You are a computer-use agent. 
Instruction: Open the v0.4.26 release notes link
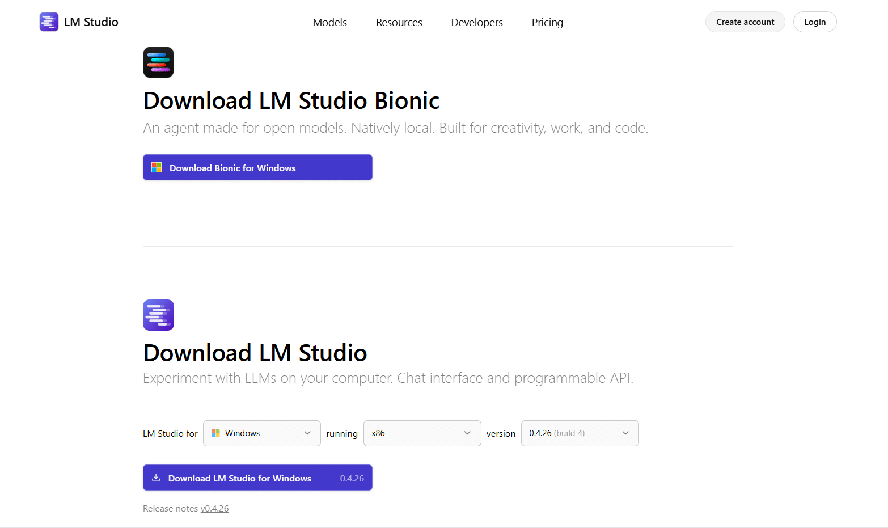[214, 508]
